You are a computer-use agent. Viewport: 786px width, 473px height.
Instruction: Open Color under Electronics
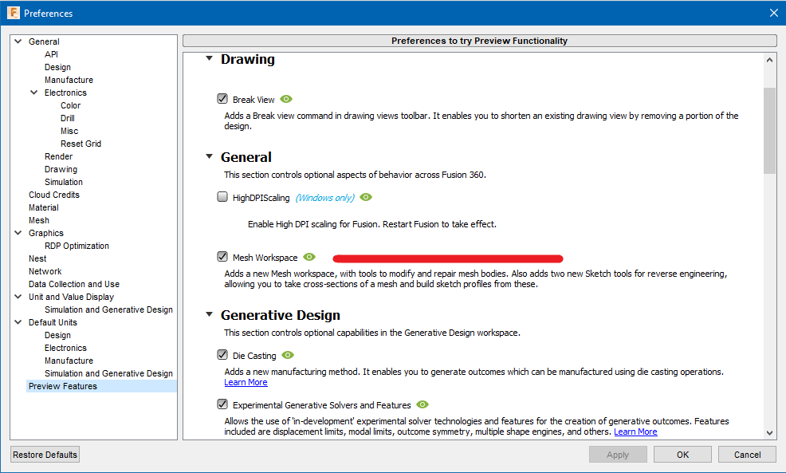point(70,105)
